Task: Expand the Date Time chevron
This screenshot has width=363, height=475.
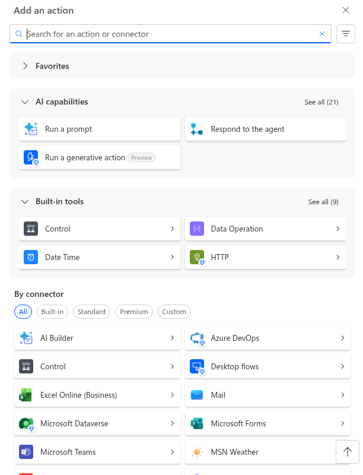Action: pos(173,257)
